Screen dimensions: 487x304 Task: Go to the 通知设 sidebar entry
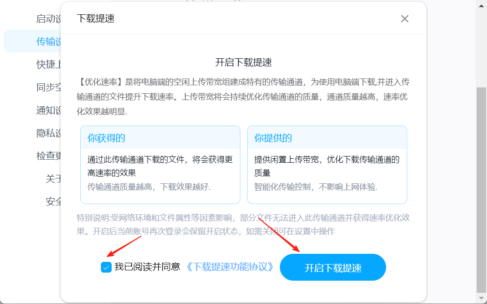[x=48, y=110]
